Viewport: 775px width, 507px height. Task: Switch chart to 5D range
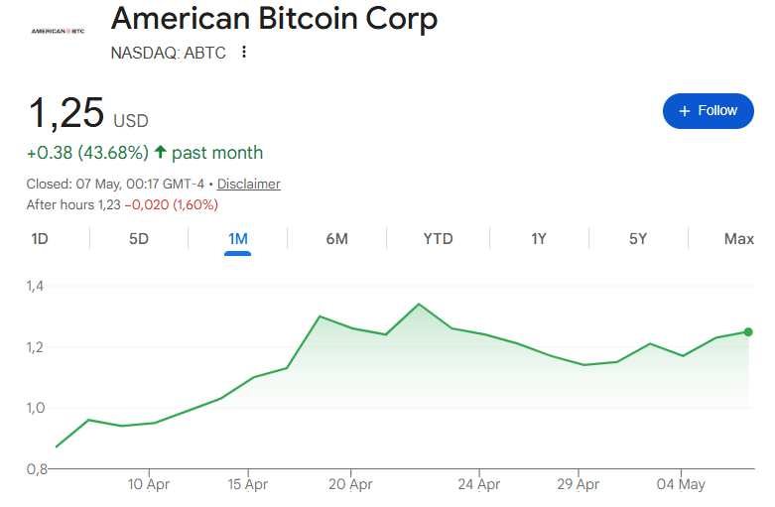(x=139, y=239)
